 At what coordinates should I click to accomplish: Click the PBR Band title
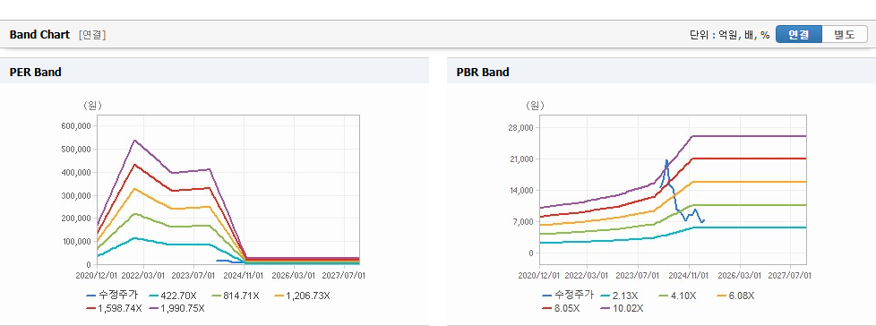point(483,72)
